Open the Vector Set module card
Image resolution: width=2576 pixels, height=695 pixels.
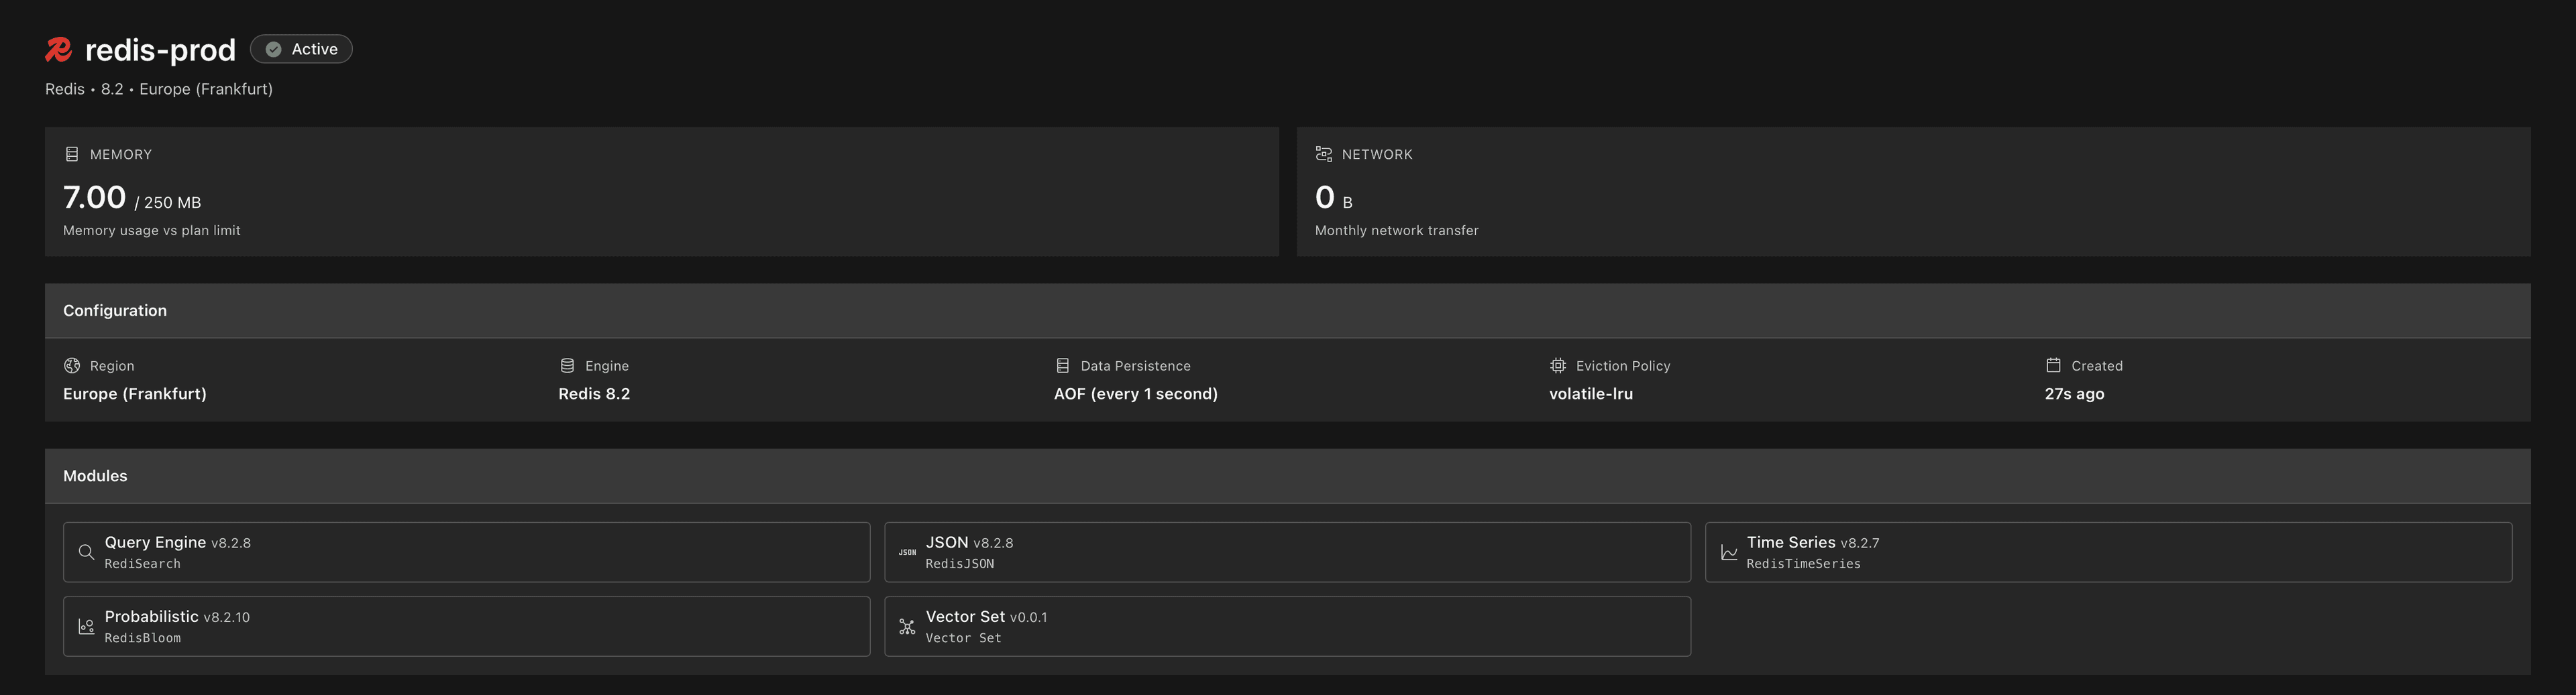click(1288, 626)
